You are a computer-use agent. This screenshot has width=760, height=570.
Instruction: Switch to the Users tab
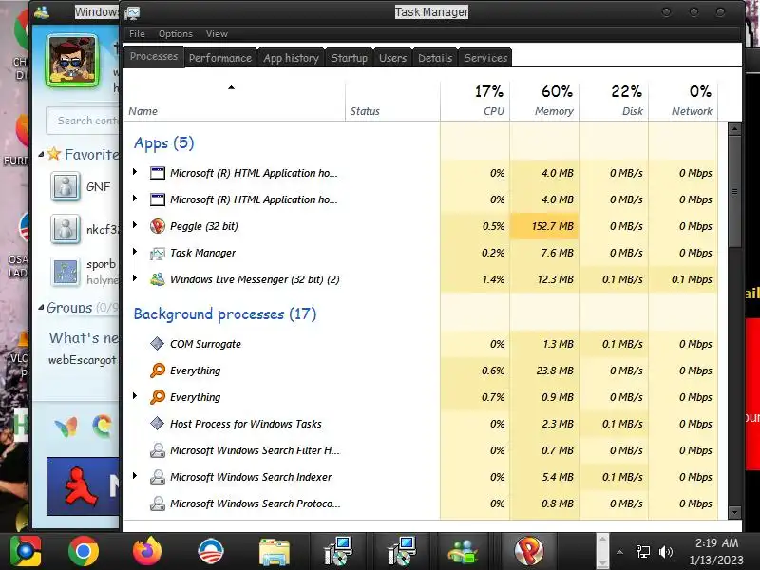(392, 58)
